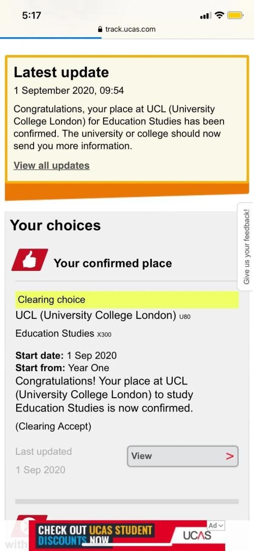Tap the partially hidden red icon below the divider
The image size is (254, 551).
pyautogui.click(x=30, y=518)
